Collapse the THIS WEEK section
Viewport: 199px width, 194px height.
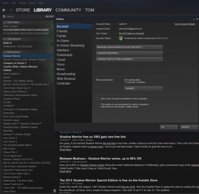pos(5,23)
